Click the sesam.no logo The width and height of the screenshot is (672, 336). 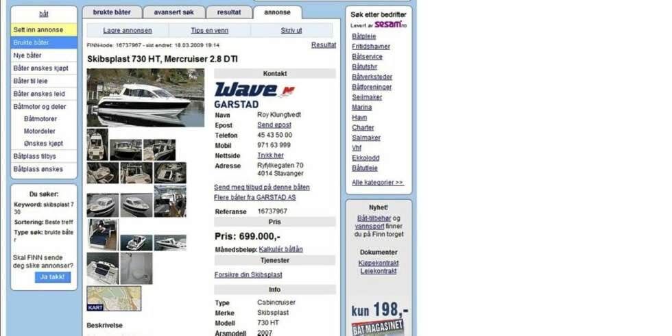pyautogui.click(x=389, y=25)
